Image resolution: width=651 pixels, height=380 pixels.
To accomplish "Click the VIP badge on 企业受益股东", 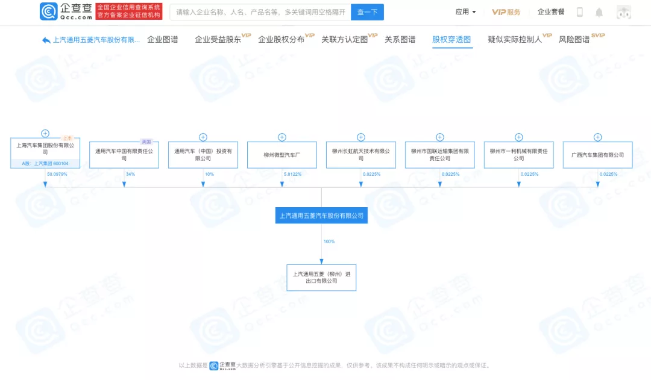I will [246, 36].
